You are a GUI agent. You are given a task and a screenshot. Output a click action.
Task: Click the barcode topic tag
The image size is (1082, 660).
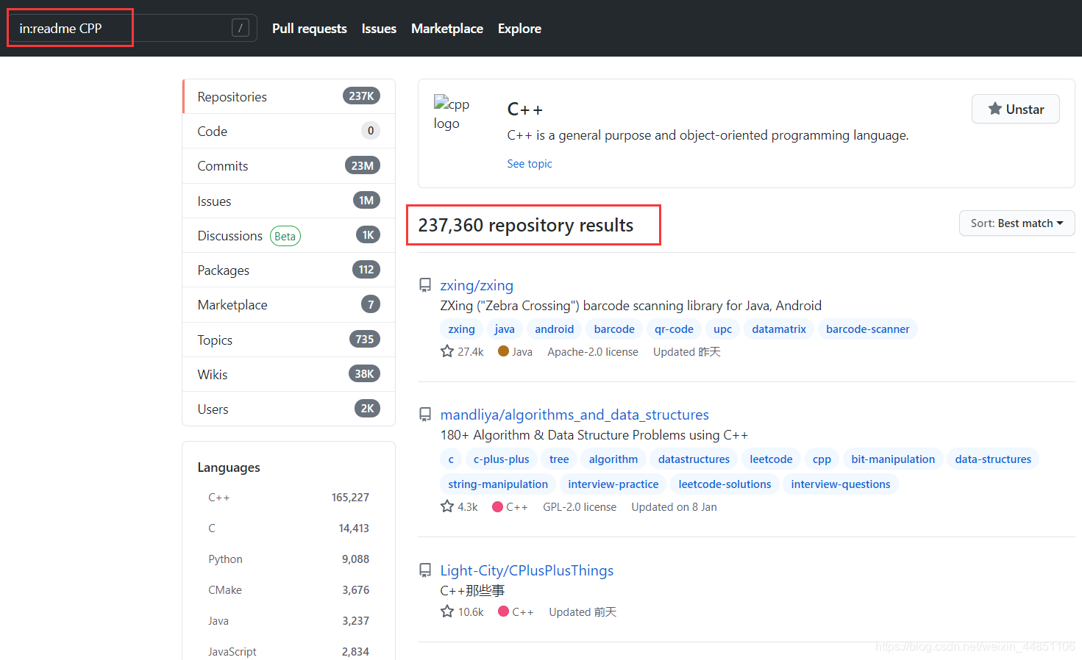[614, 329]
